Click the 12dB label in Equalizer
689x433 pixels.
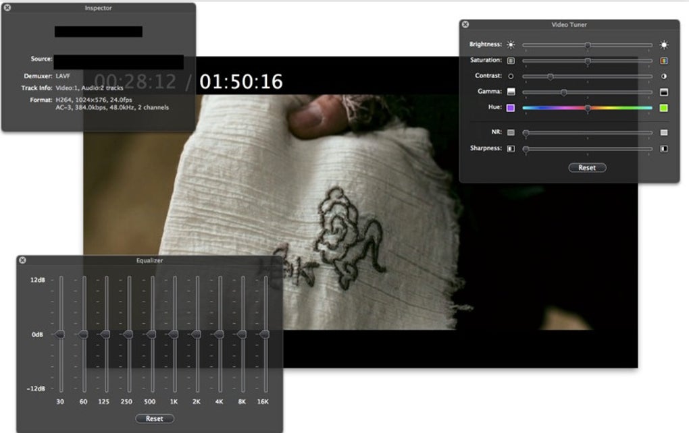[37, 280]
